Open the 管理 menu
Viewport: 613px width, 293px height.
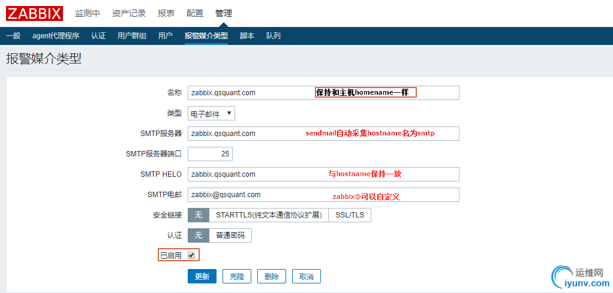click(x=224, y=13)
